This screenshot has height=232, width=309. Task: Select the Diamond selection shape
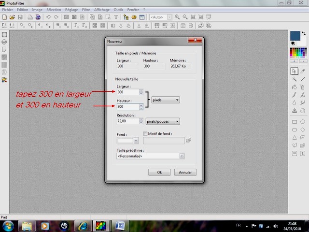(x=303, y=130)
